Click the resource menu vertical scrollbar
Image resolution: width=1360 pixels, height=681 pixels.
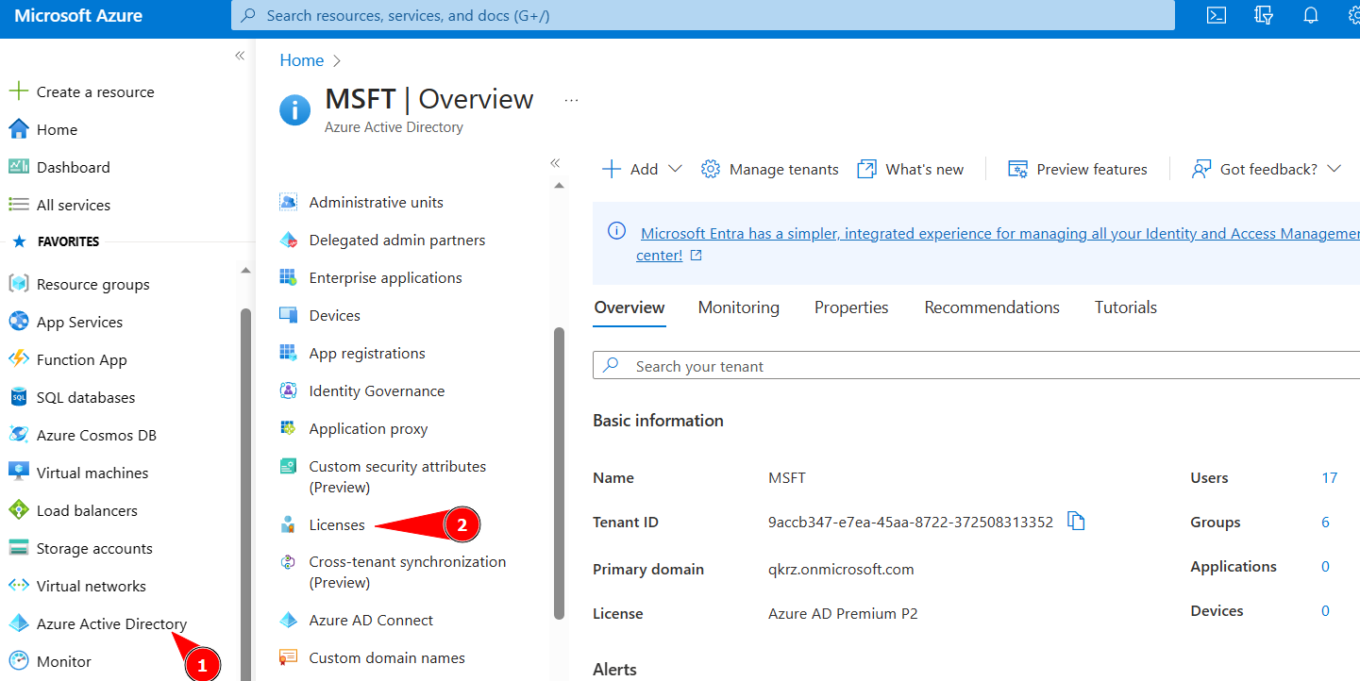(559, 473)
